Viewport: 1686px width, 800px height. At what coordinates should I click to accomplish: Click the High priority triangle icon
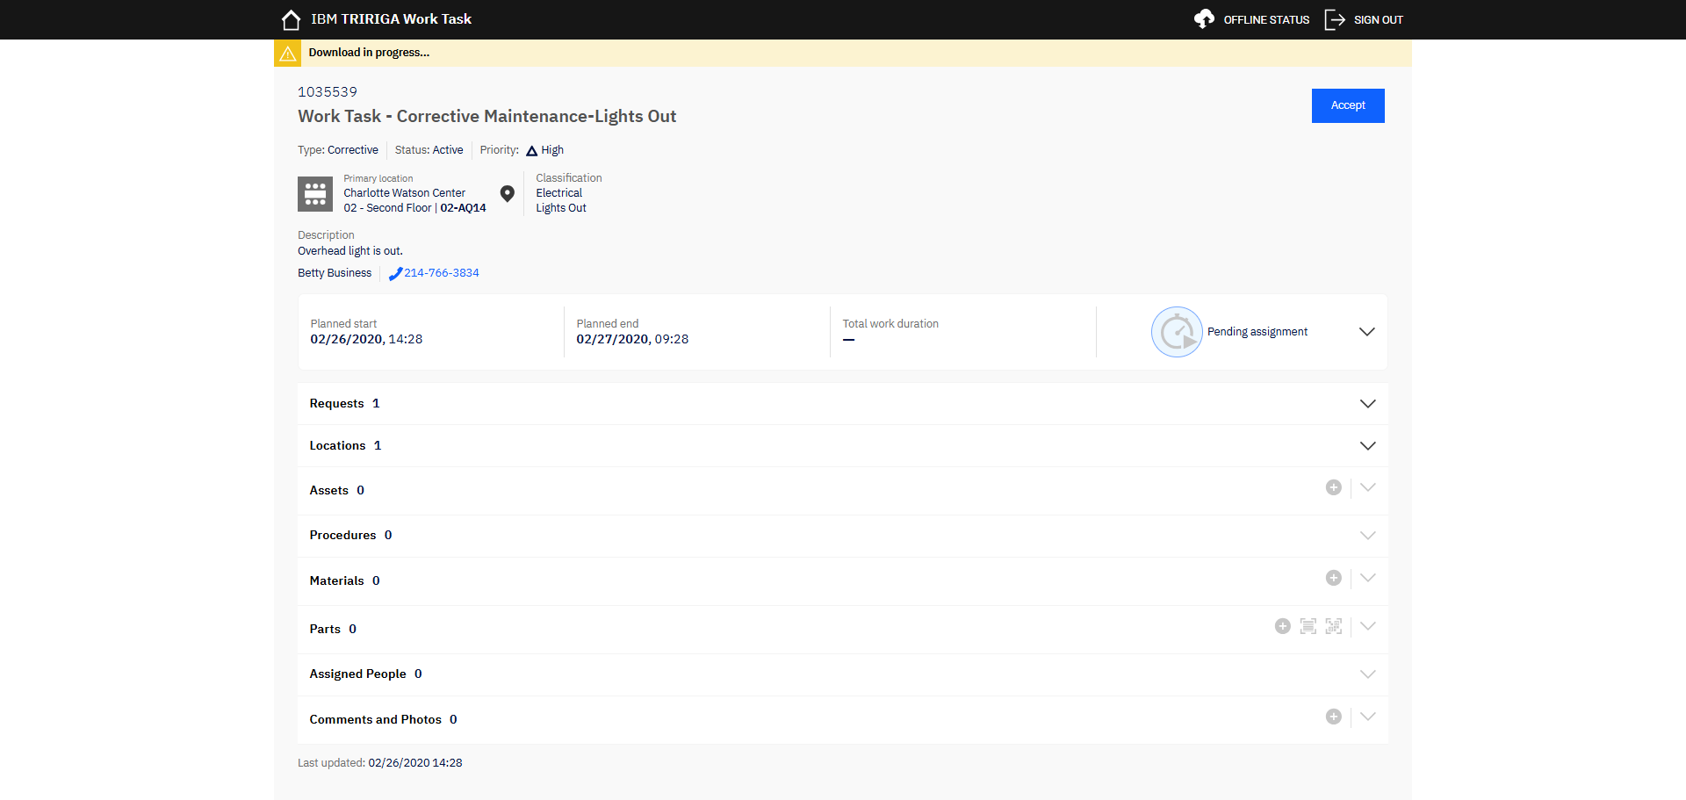531,151
